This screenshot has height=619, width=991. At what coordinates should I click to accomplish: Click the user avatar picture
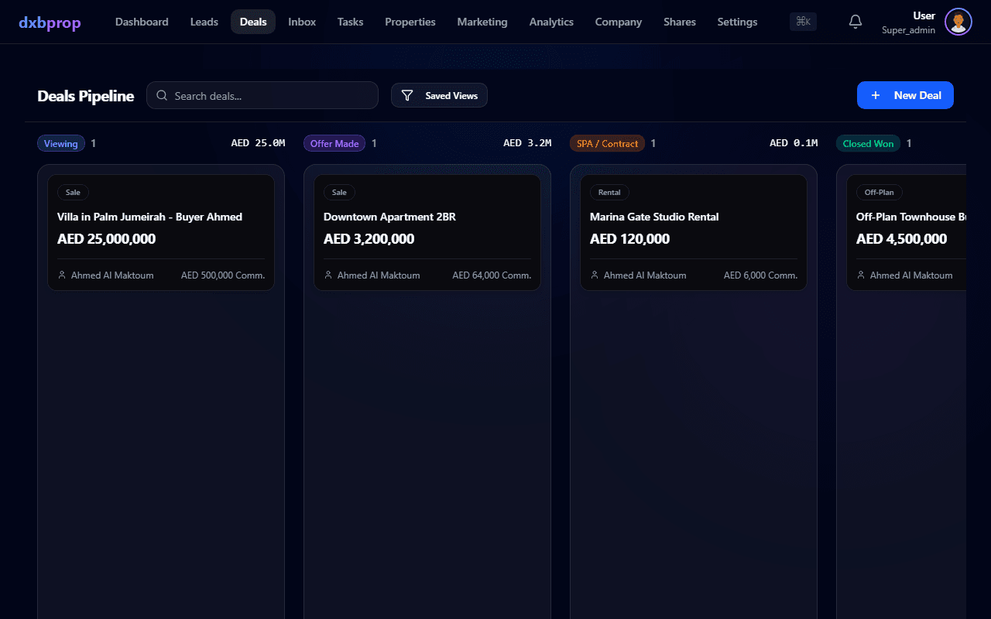(958, 22)
